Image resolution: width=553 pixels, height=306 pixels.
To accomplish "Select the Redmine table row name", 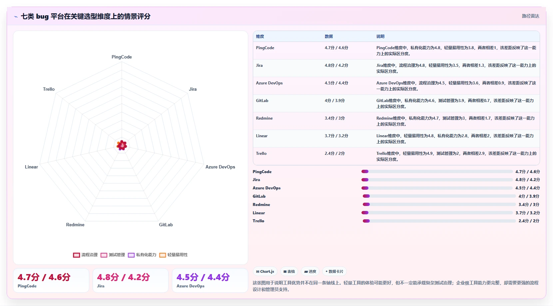I will 264,118.
